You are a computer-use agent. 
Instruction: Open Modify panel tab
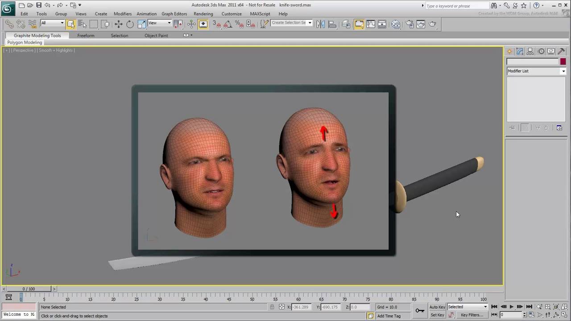tap(520, 51)
